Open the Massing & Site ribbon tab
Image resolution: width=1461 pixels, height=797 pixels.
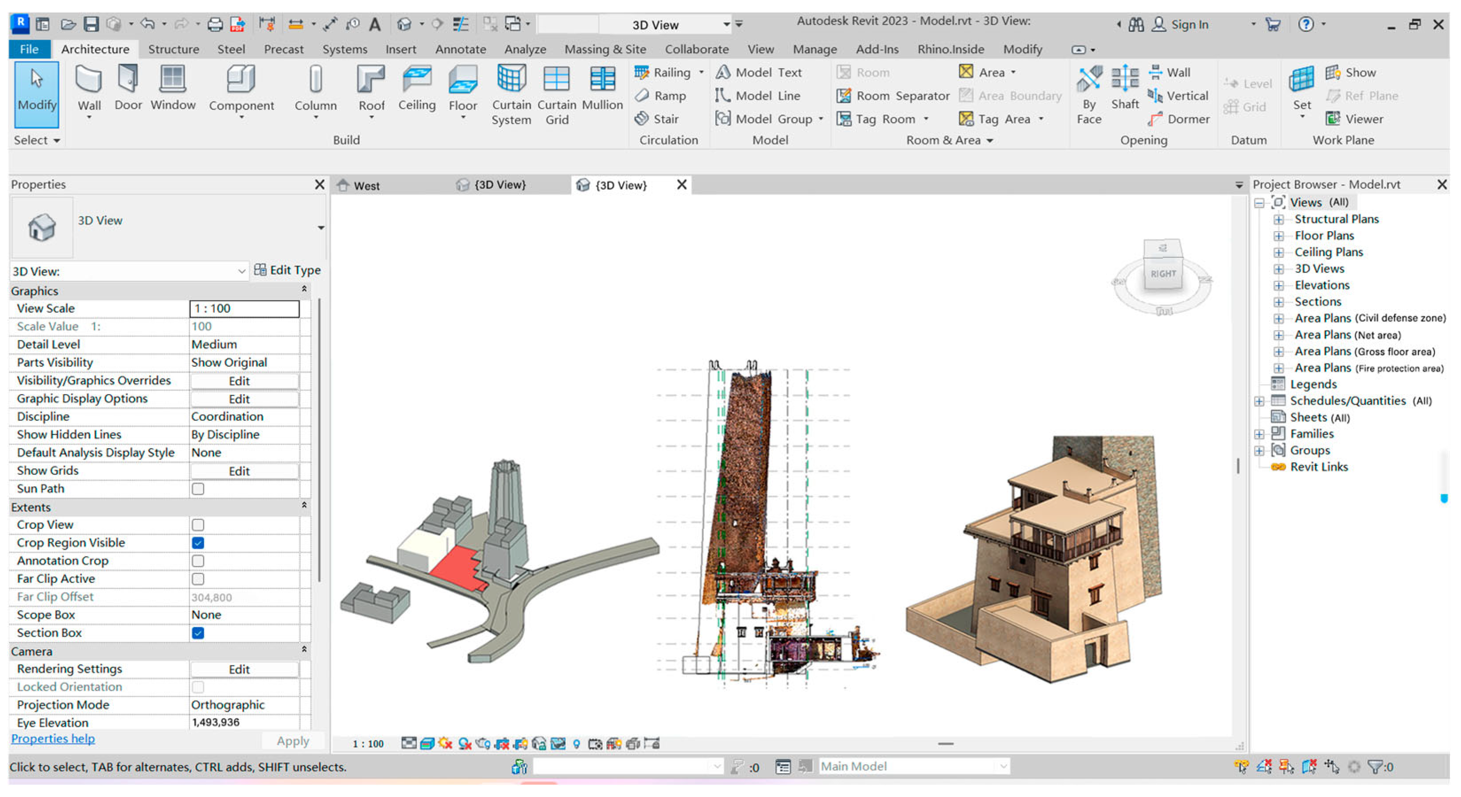(x=605, y=49)
